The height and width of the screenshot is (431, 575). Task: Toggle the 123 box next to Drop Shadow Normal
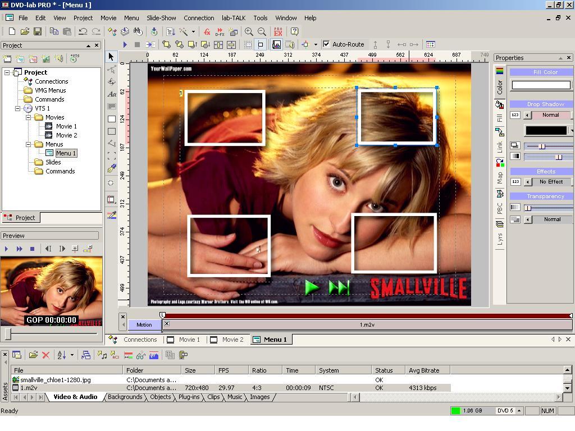click(515, 115)
